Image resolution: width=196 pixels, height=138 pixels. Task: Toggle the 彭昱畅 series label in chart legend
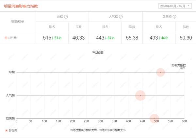(13, 130)
